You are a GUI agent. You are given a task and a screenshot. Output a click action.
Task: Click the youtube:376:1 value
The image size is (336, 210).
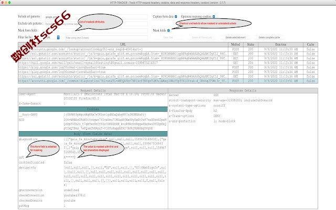pyautogui.click(x=75, y=195)
